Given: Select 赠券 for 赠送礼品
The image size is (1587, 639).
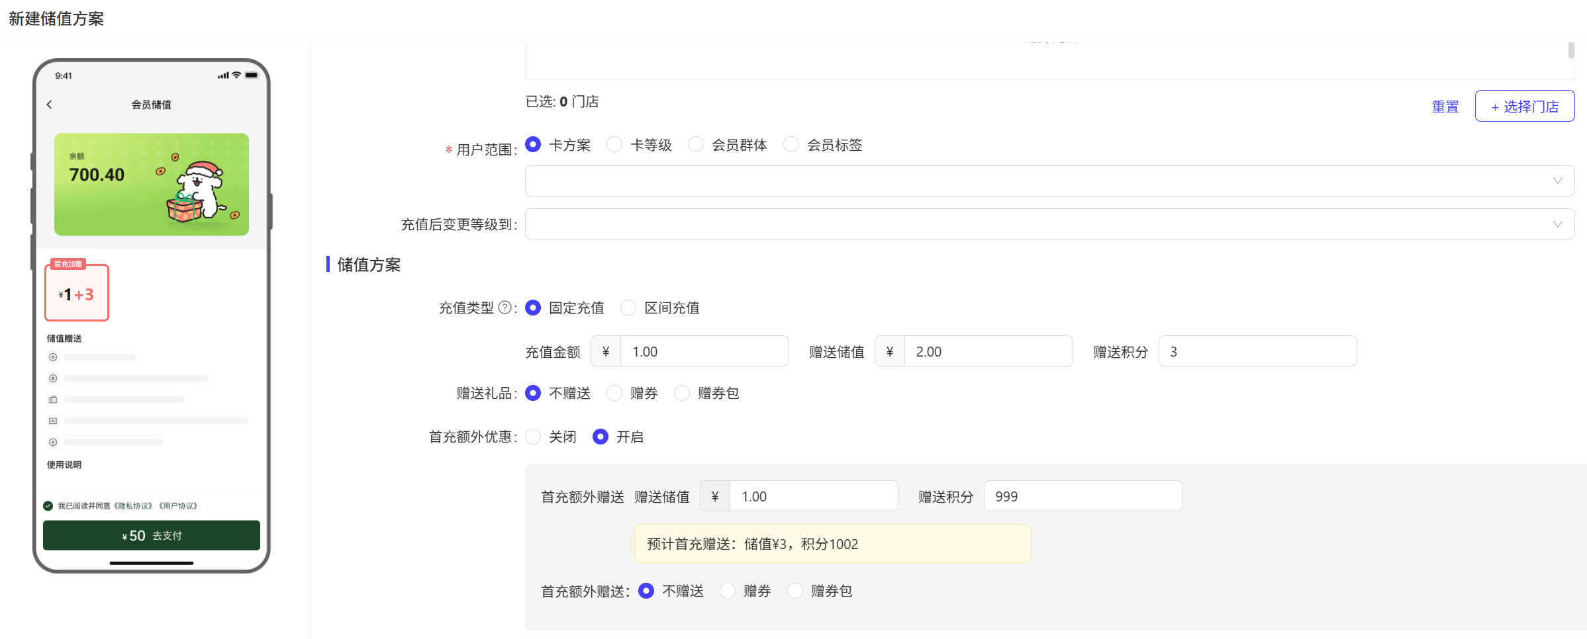Looking at the screenshot, I should click(x=614, y=393).
